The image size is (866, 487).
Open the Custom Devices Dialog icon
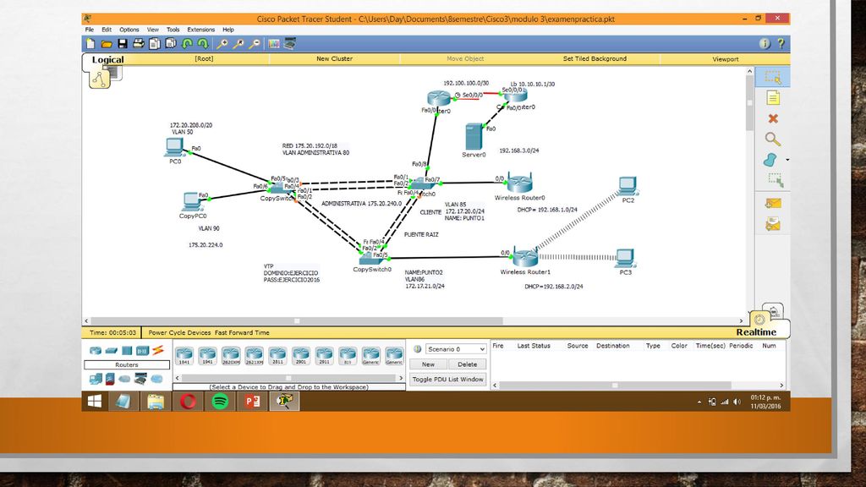290,44
